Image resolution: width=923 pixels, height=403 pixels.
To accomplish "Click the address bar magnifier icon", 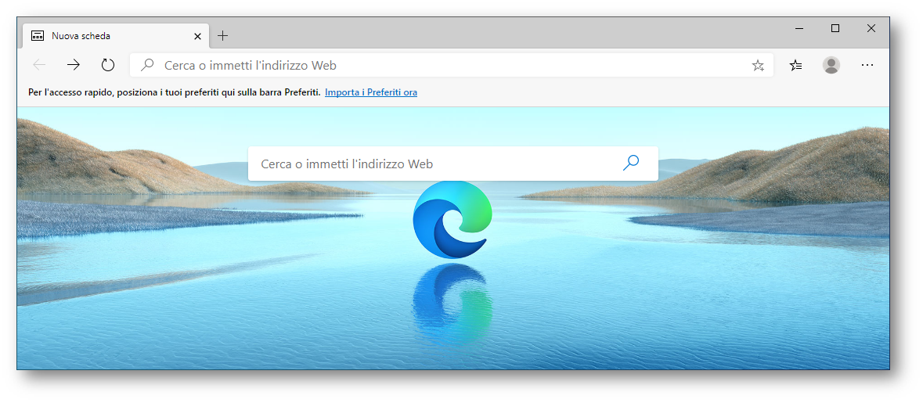I will click(148, 65).
